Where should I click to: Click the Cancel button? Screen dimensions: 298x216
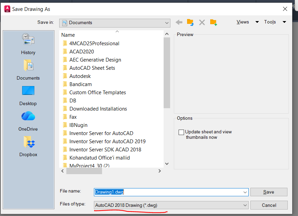pyautogui.click(x=269, y=205)
